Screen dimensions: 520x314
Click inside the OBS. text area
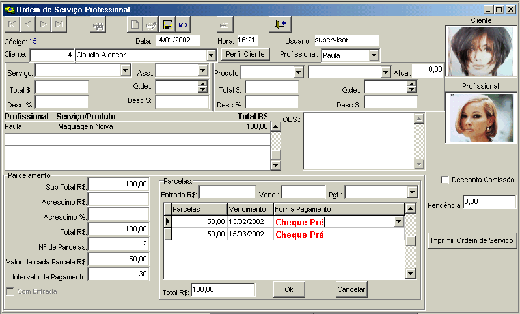358,140
